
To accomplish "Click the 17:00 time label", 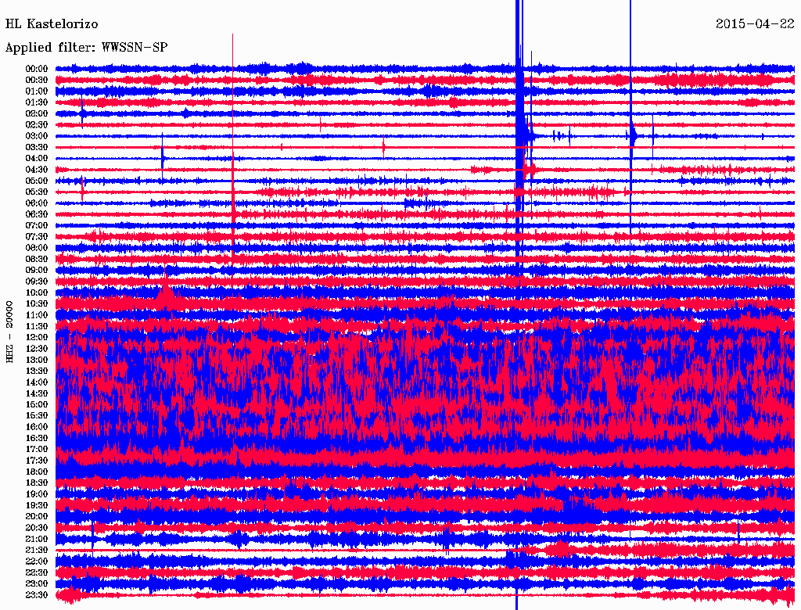I will tap(37, 450).
